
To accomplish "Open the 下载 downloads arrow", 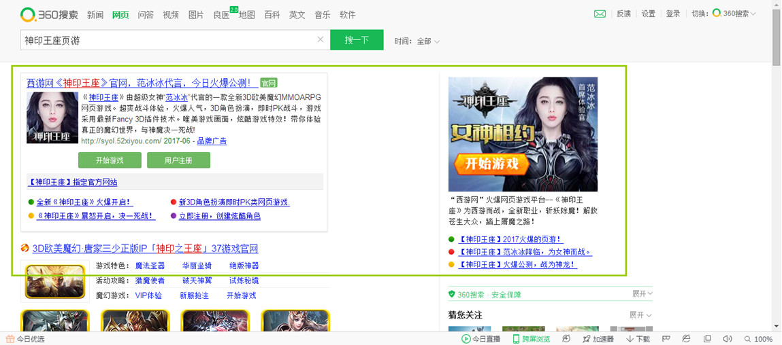I will coord(630,339).
